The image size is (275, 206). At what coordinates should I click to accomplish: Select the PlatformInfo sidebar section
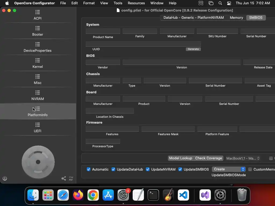tap(38, 111)
